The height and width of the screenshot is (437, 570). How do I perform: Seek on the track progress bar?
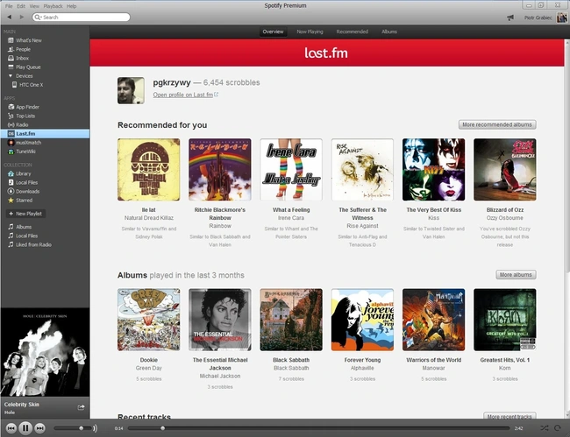(x=318, y=428)
